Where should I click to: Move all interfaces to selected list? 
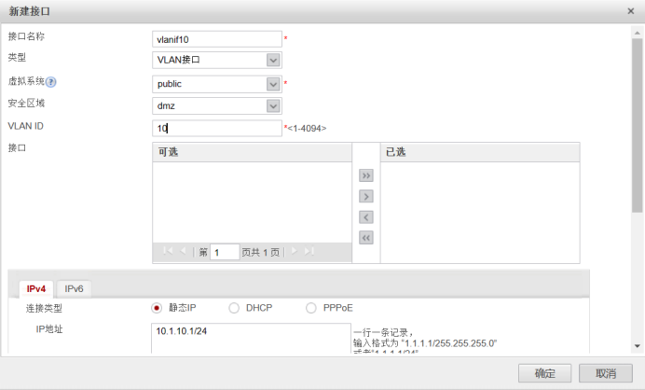click(365, 175)
